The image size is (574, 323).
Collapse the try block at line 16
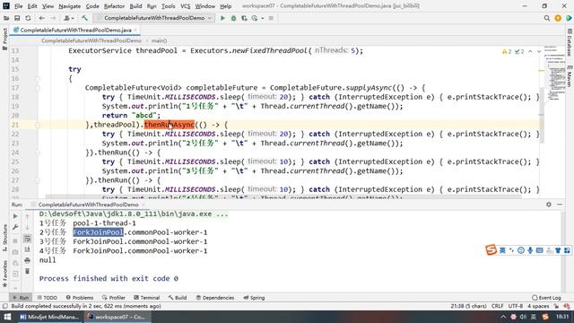tap(38, 78)
